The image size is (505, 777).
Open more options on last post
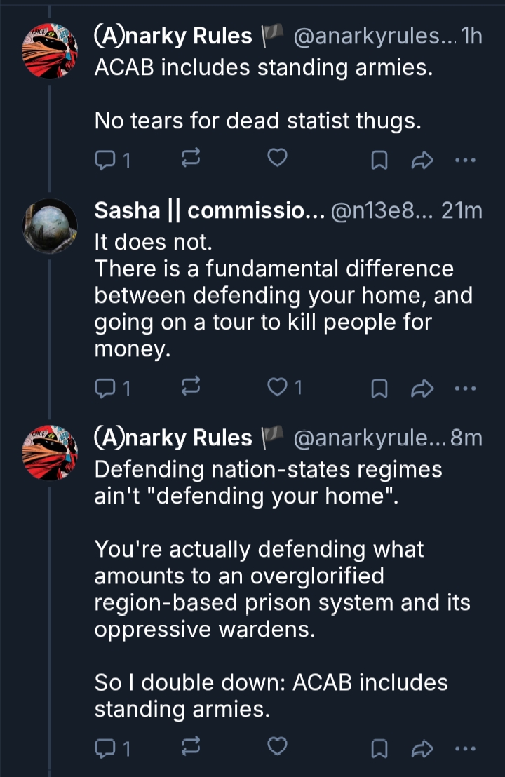coord(464,748)
